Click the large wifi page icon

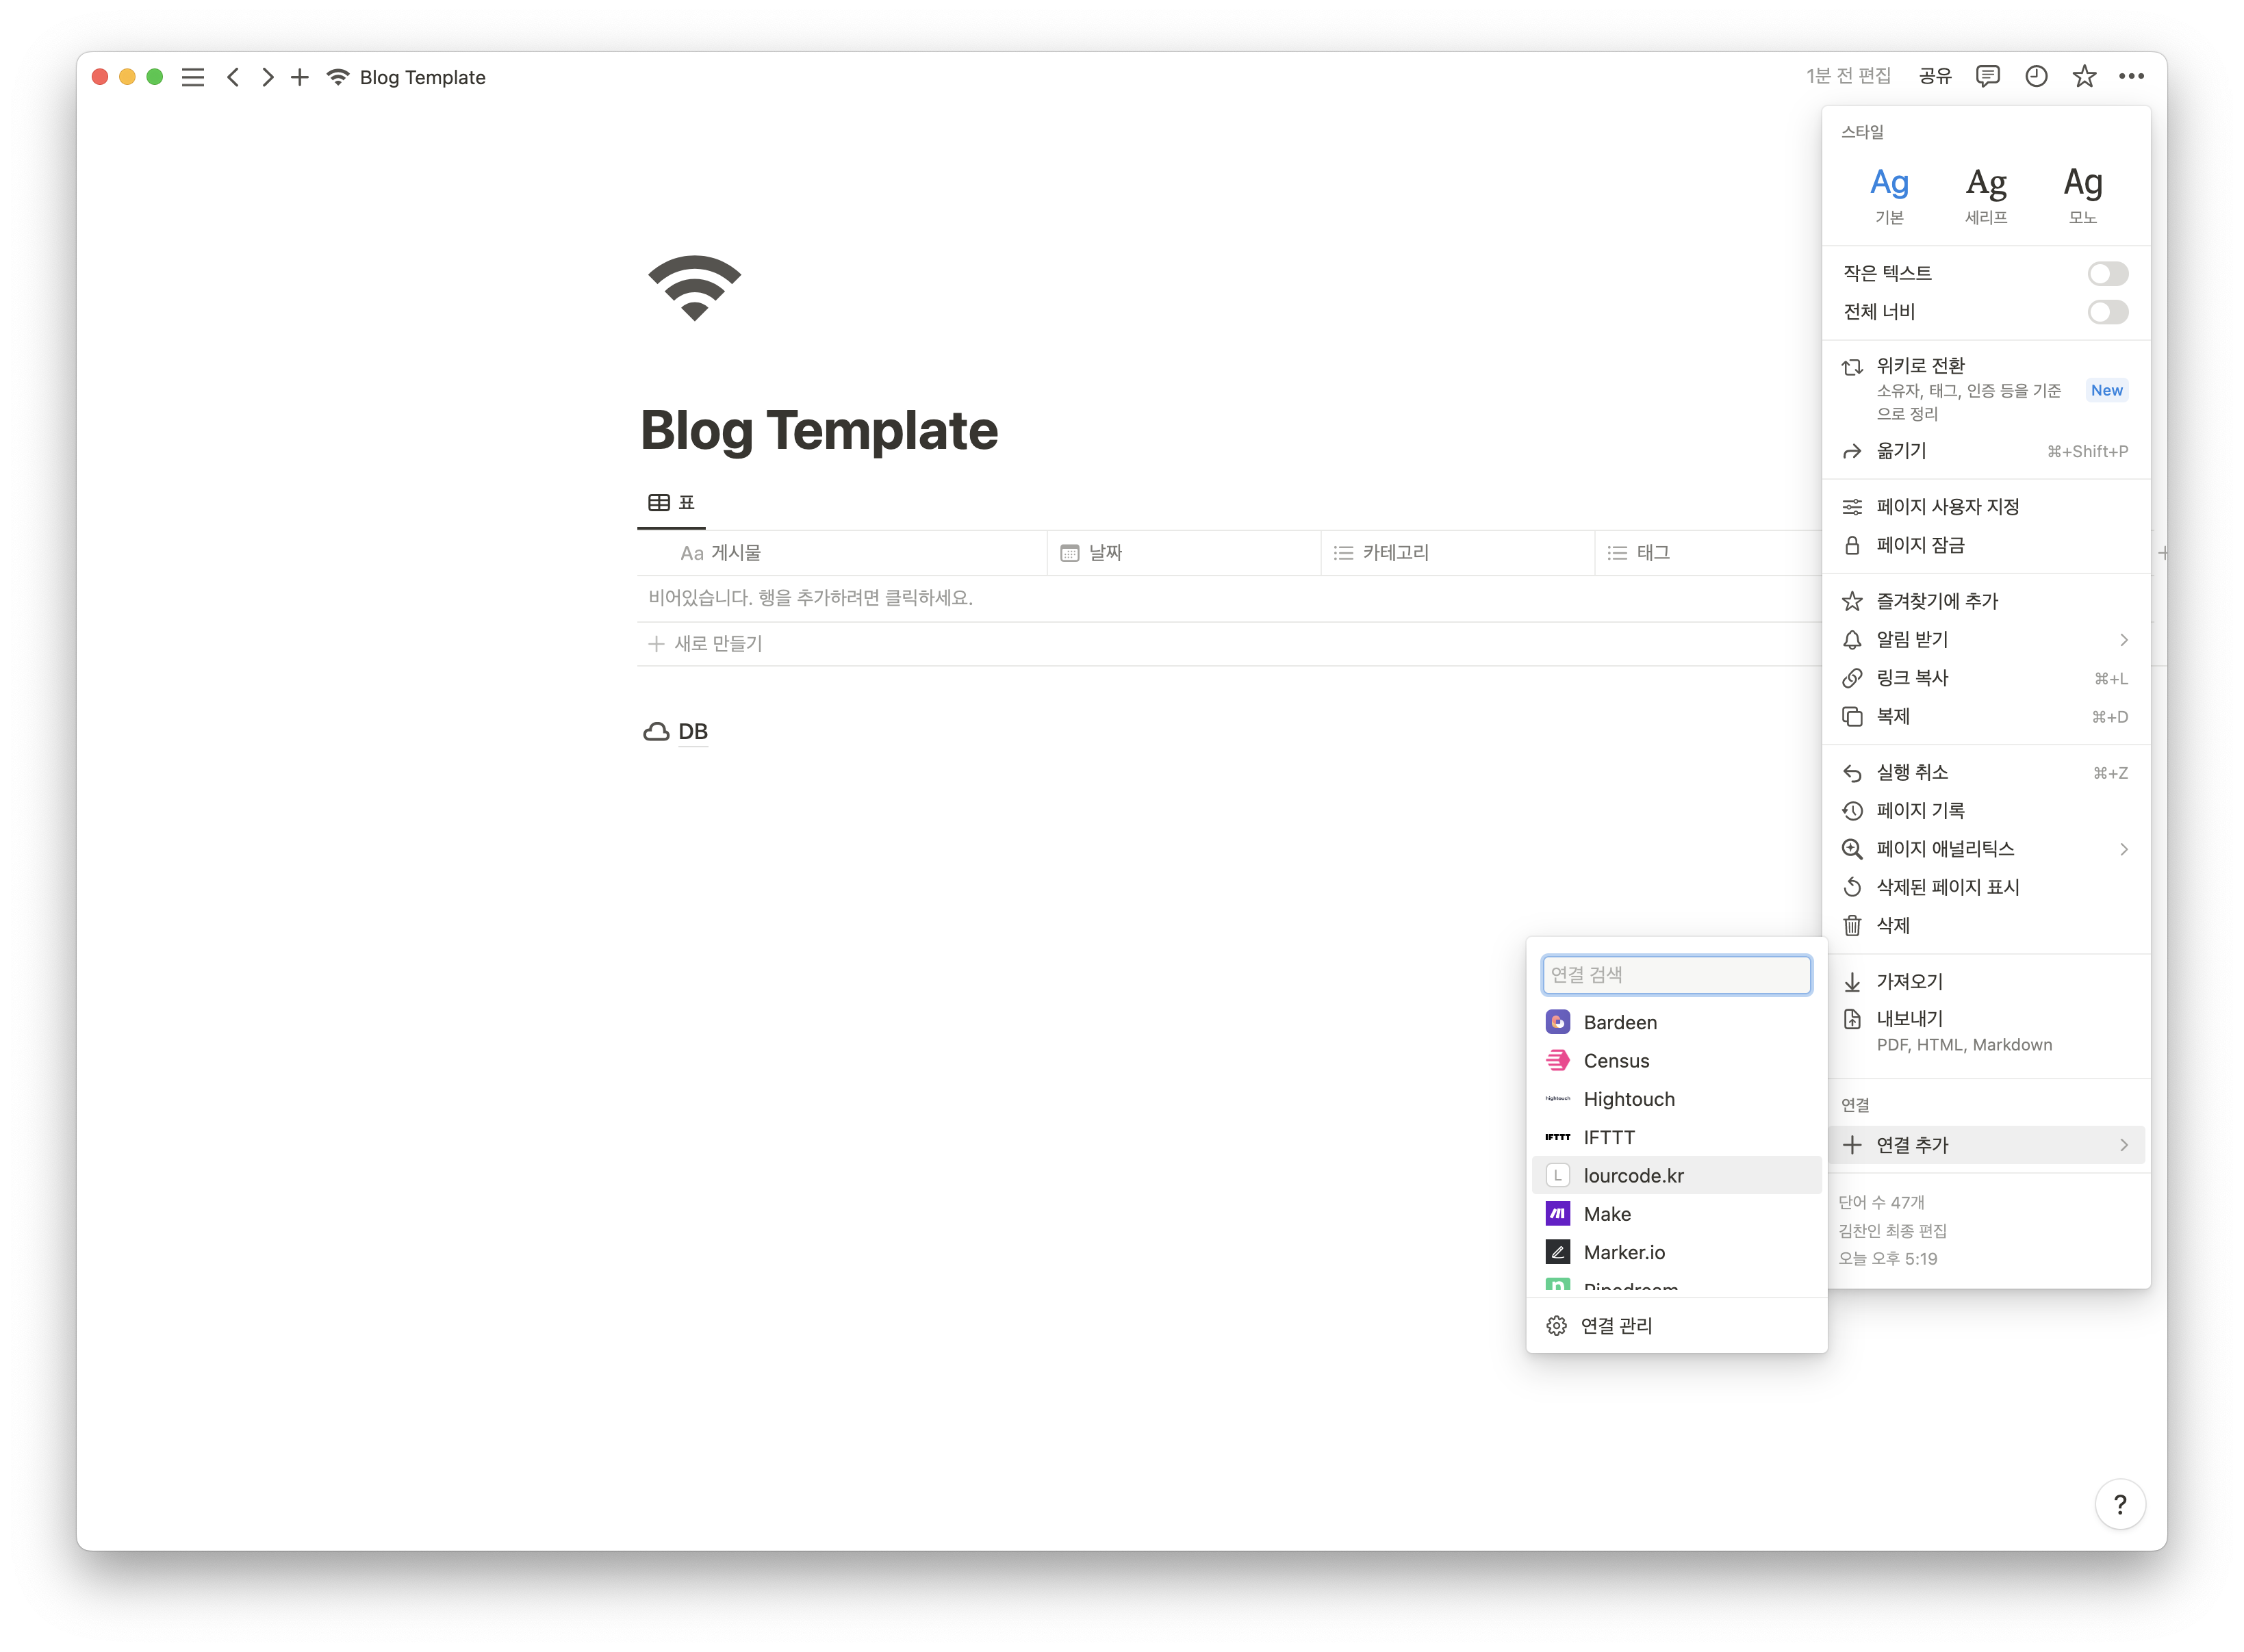[694, 288]
